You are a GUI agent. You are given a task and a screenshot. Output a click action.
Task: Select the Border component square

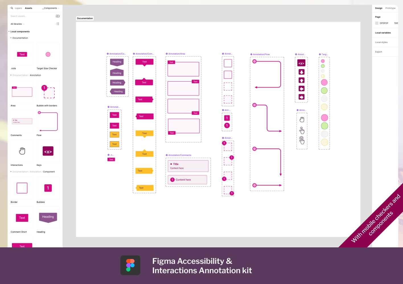[x=22, y=188]
